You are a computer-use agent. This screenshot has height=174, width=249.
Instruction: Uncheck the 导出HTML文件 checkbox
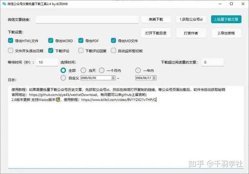10,41
